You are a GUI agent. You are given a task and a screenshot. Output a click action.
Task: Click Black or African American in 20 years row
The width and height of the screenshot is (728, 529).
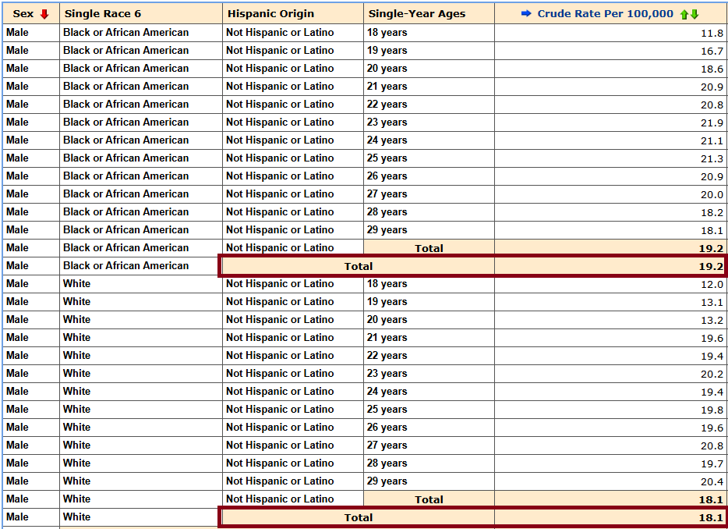pyautogui.click(x=125, y=69)
